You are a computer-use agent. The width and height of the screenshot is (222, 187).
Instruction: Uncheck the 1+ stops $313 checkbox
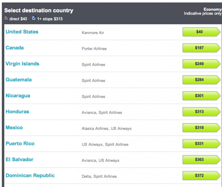click(34, 19)
